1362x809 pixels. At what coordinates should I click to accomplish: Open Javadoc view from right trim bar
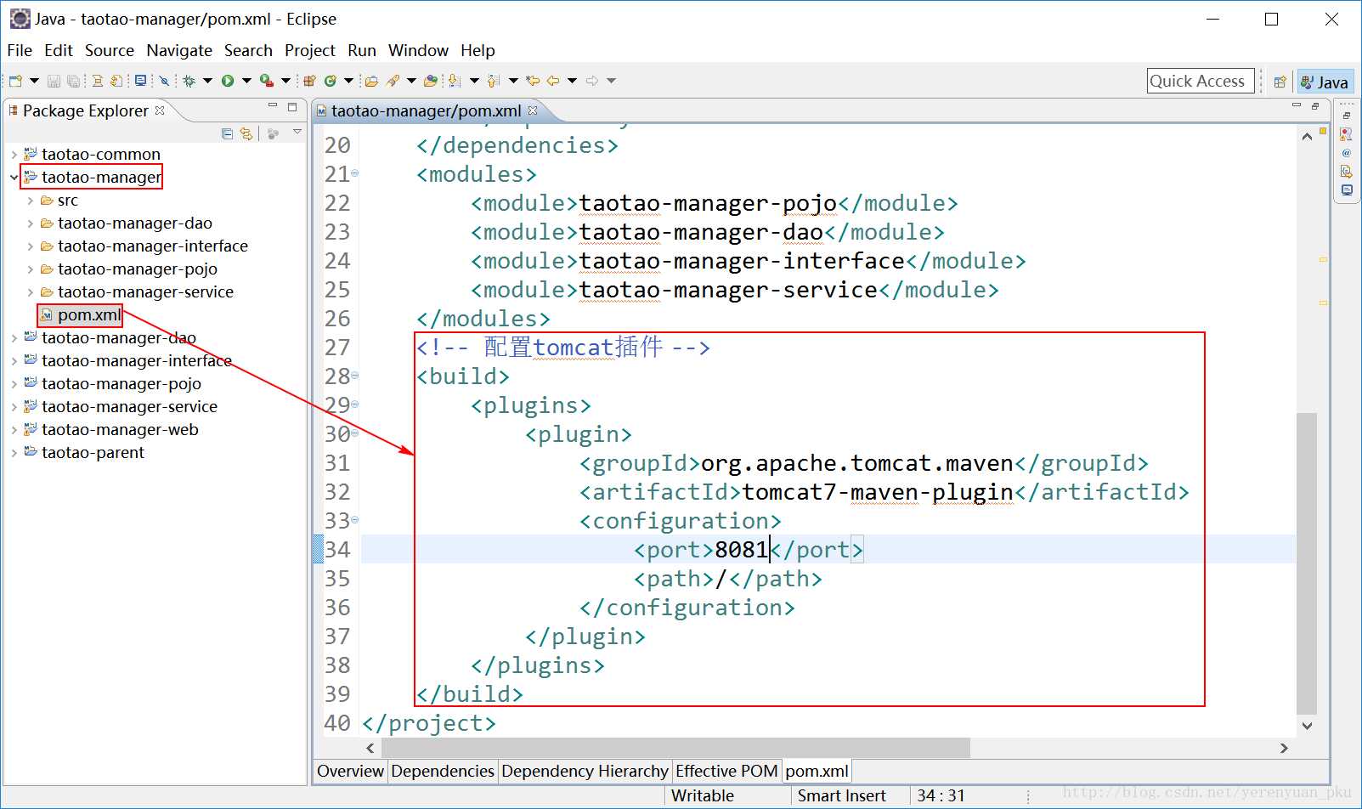(x=1347, y=153)
